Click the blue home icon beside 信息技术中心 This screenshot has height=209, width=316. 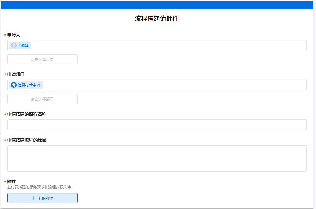pyautogui.click(x=14, y=85)
